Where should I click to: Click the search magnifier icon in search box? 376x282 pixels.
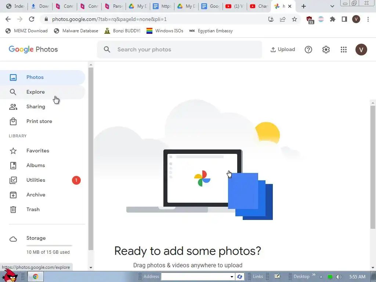click(107, 50)
